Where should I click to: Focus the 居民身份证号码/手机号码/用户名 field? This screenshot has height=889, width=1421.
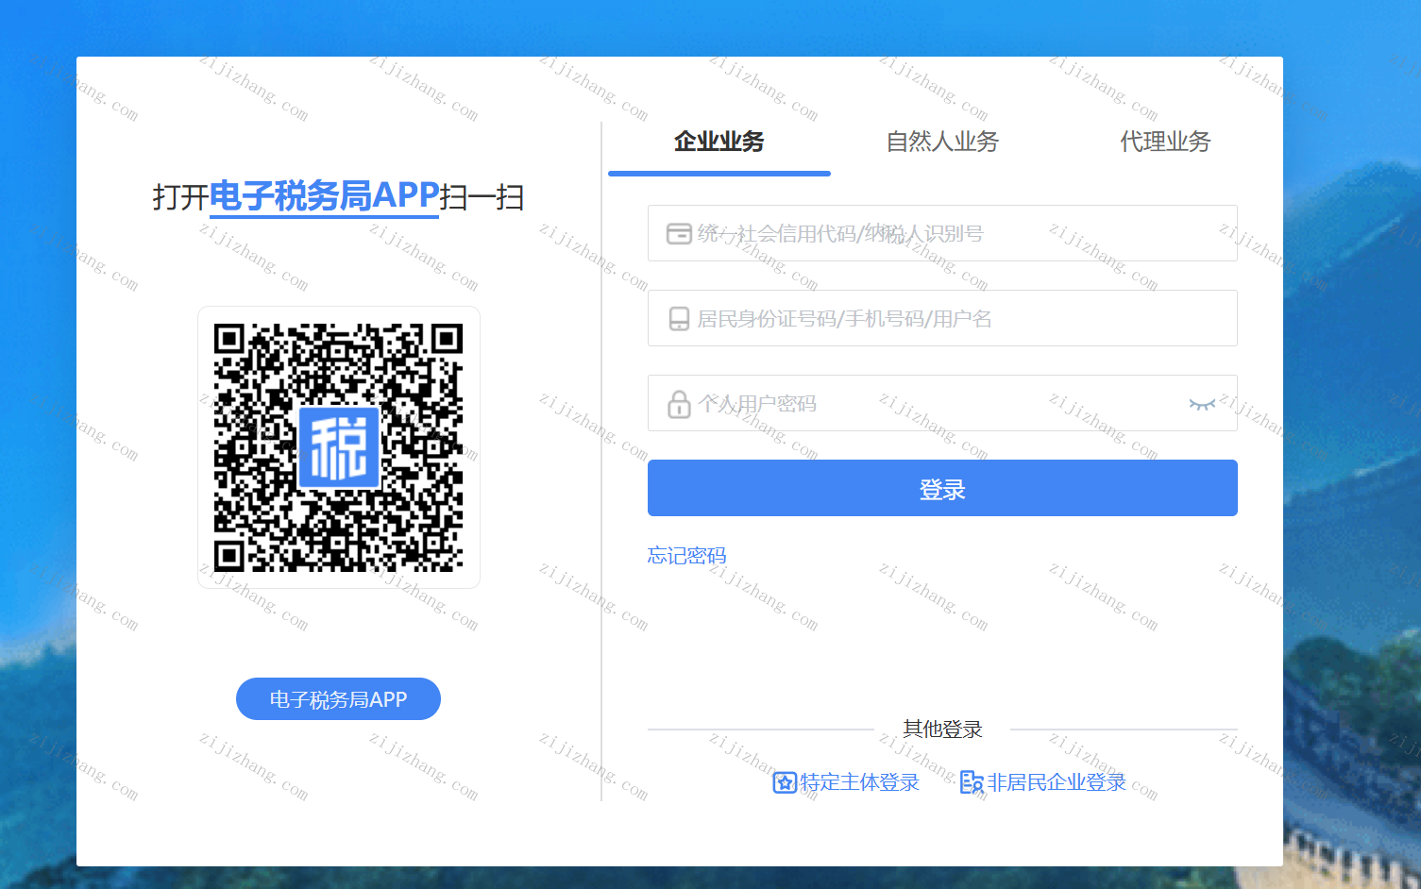942,318
